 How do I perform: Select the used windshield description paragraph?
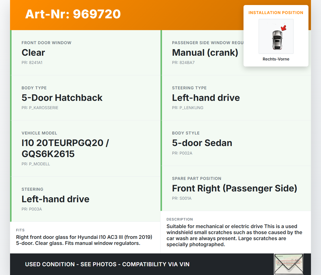(x=234, y=235)
